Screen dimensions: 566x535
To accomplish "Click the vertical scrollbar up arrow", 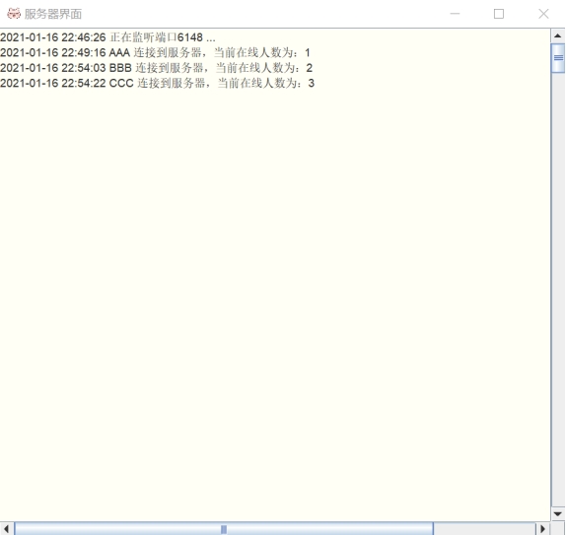I will click(558, 35).
